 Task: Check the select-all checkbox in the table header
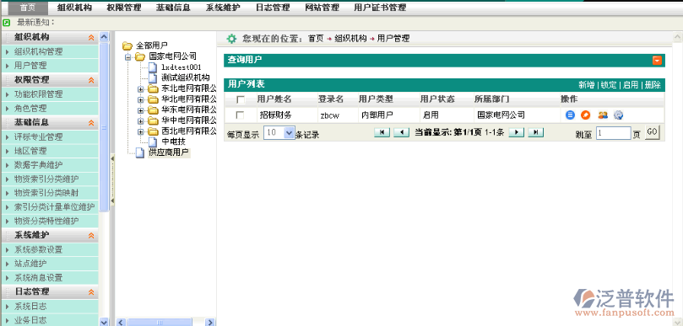241,100
